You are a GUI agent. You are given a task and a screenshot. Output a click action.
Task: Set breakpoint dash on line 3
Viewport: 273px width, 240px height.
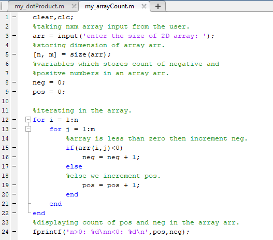15,36
